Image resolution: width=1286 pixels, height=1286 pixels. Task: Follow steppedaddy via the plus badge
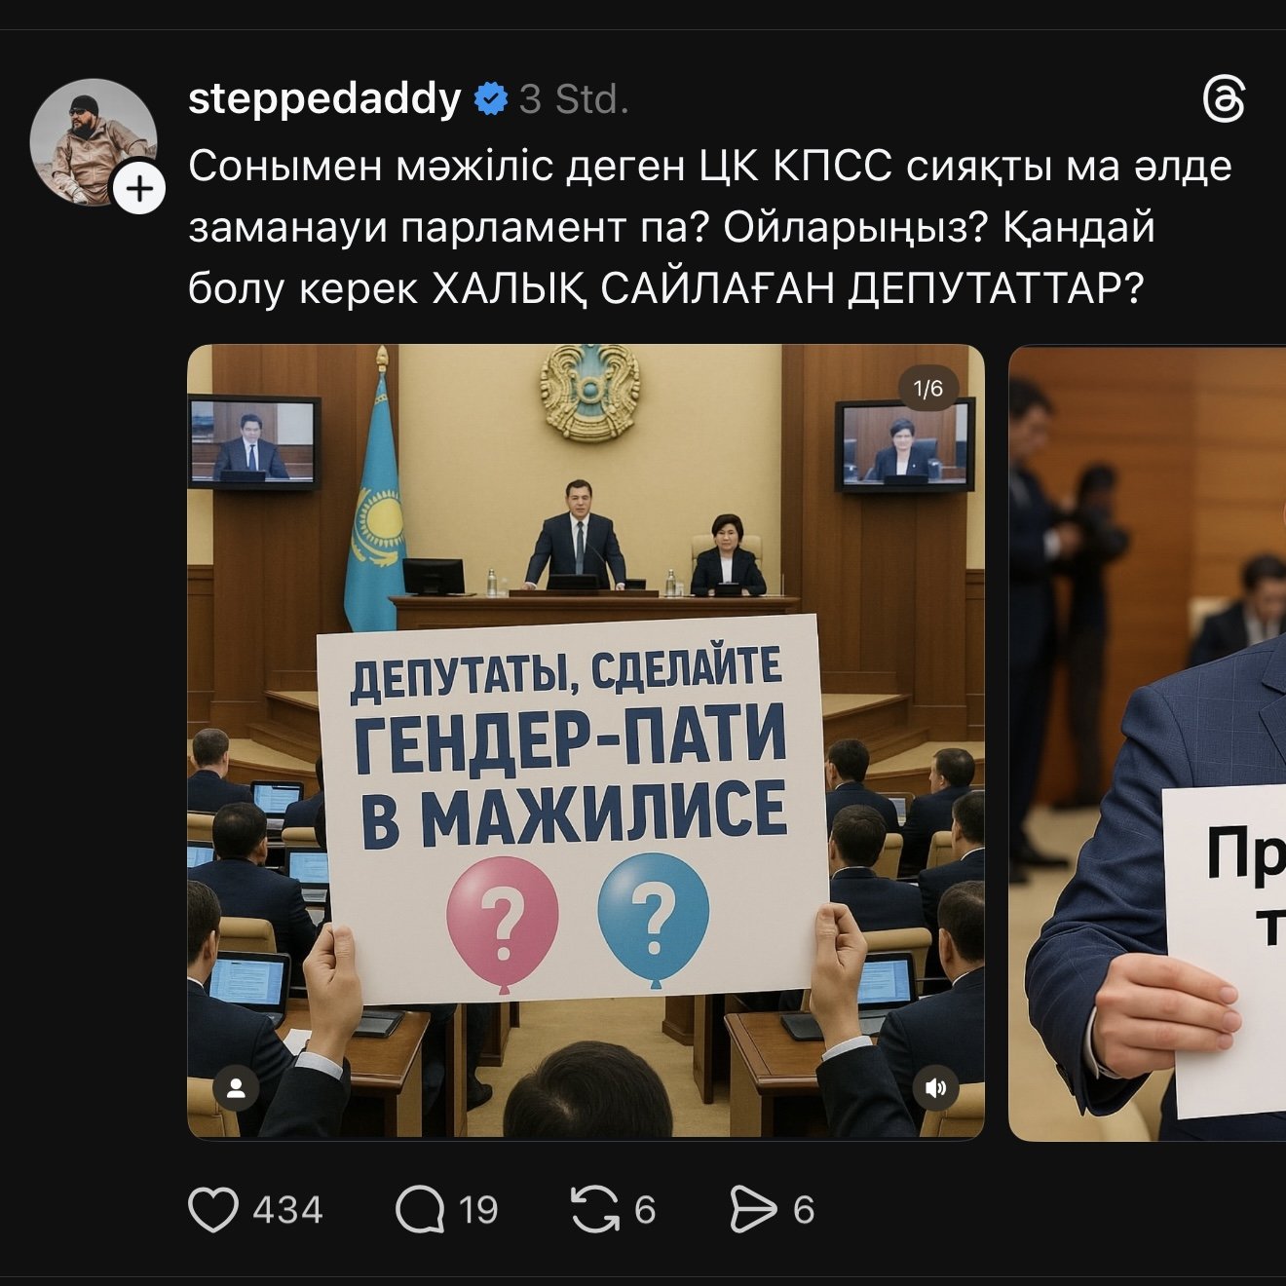tap(140, 188)
